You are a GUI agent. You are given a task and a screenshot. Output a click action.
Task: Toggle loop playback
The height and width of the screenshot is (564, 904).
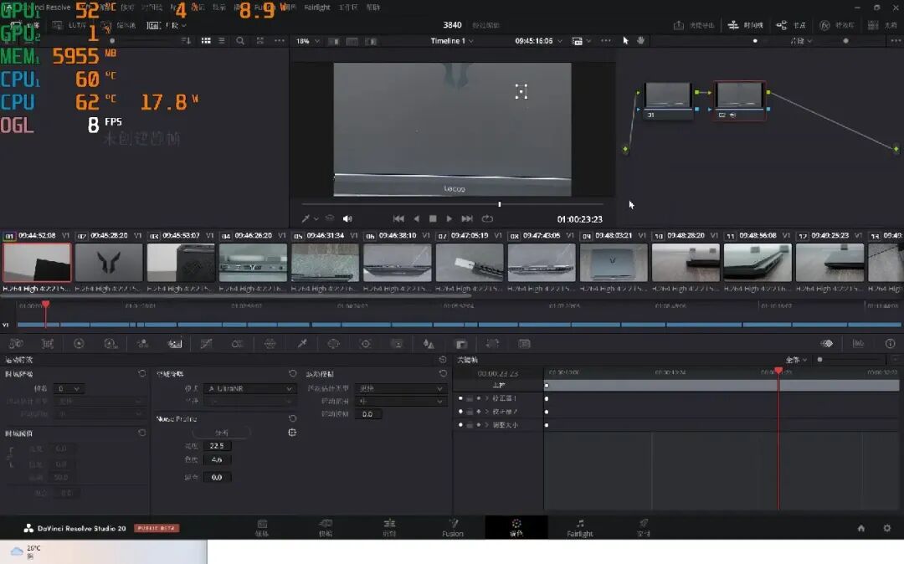click(487, 219)
